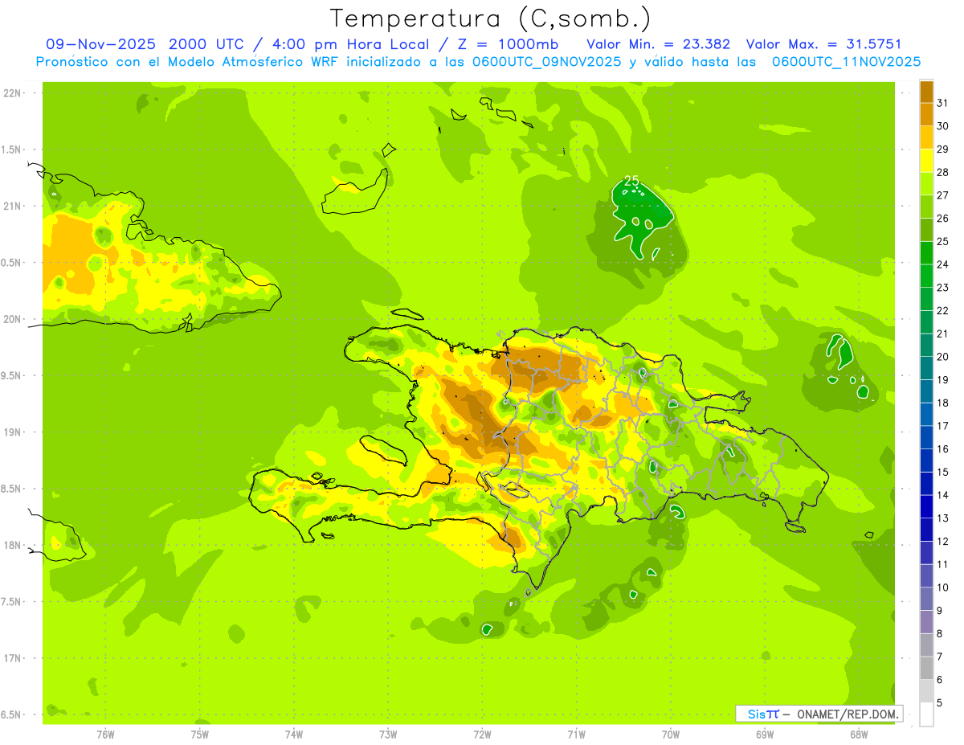
Task: Click the white colorbar swatch below 5
Action: coord(926,714)
